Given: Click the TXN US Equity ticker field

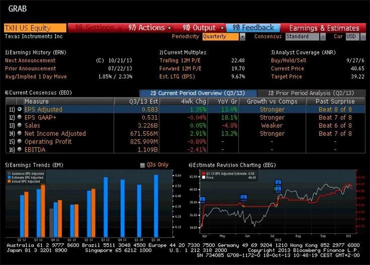Looking at the screenshot, I should (x=35, y=27).
